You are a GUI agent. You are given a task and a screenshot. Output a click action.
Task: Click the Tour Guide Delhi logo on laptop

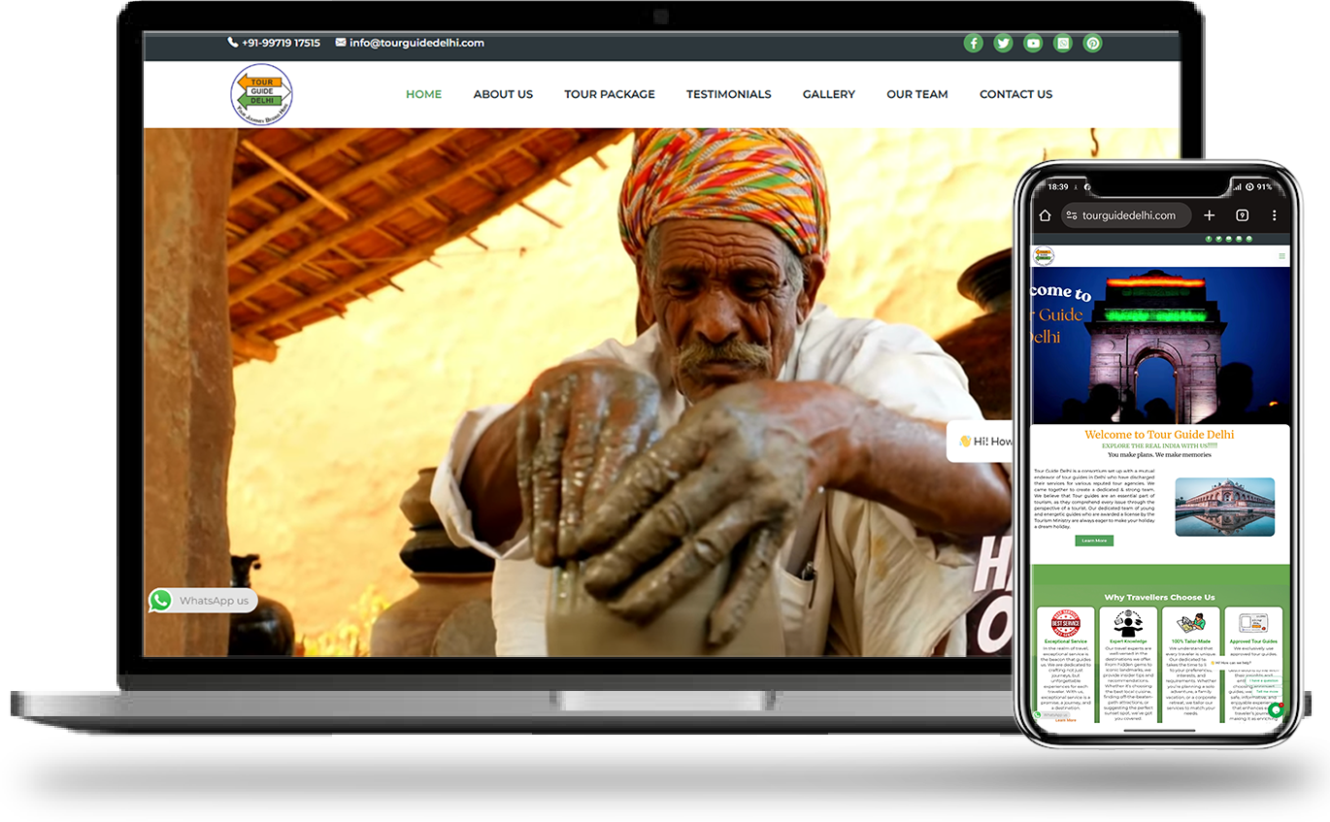tap(261, 94)
